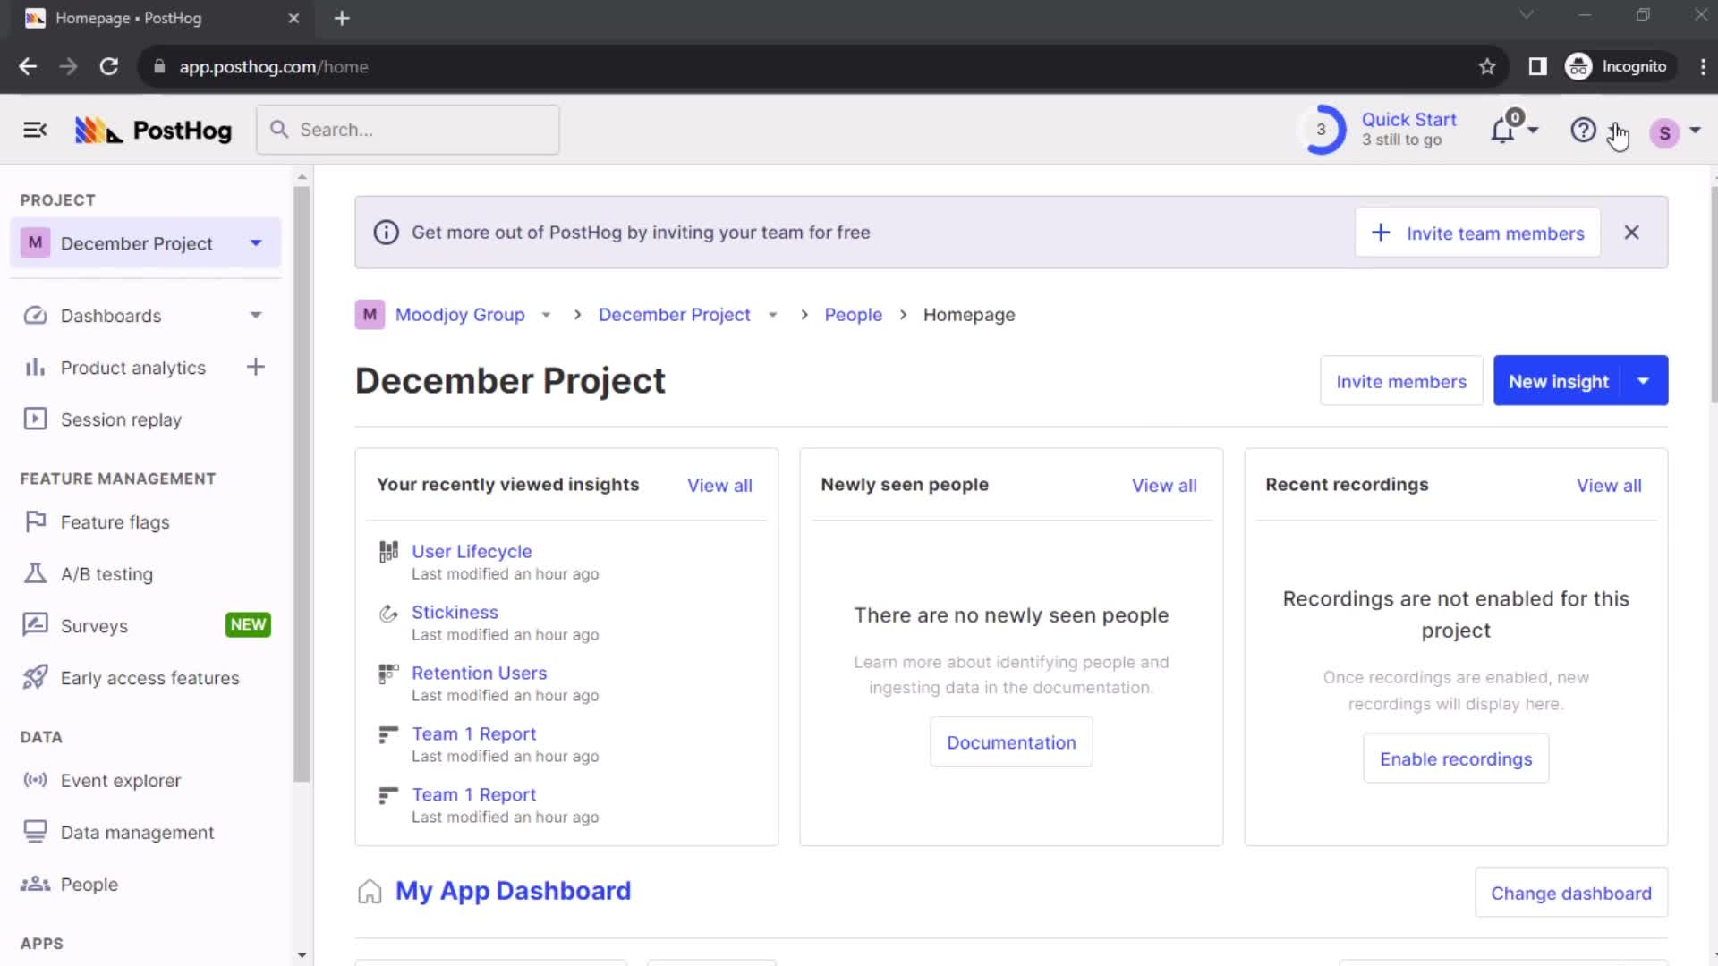1718x966 pixels.
Task: Click the Feature flags flag icon
Action: click(x=35, y=521)
